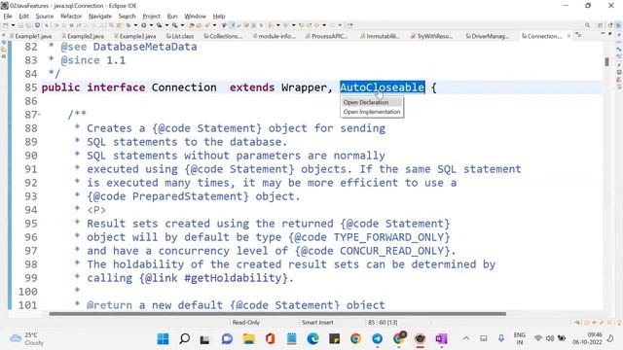Open the File menu
The width and height of the screenshot is (623, 350).
click(8, 17)
